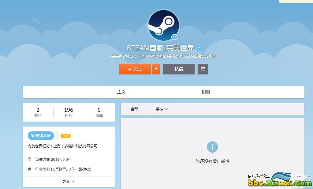Screen dimensions: 313x189
Task: Click the info bubble icon above 他还没有发过微博
Action: pyautogui.click(x=212, y=147)
